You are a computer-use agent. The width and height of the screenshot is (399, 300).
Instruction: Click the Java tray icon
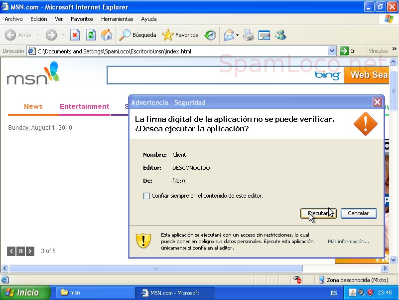(x=353, y=293)
